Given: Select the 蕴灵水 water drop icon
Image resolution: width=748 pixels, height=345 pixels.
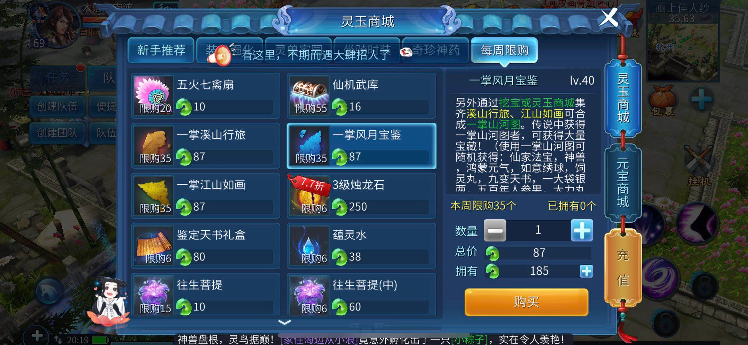Looking at the screenshot, I should [309, 246].
